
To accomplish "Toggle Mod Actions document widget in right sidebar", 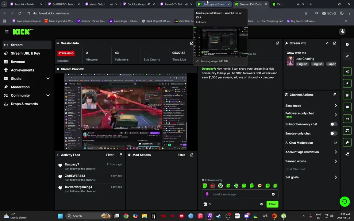I will click(347, 95).
